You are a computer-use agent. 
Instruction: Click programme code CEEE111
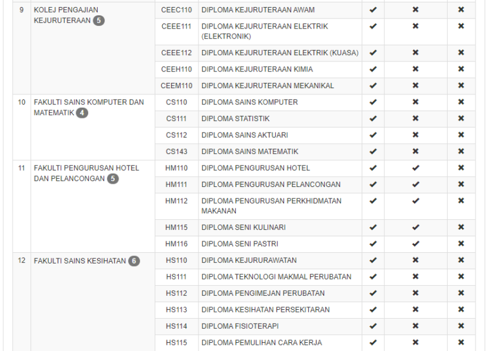coord(176,27)
